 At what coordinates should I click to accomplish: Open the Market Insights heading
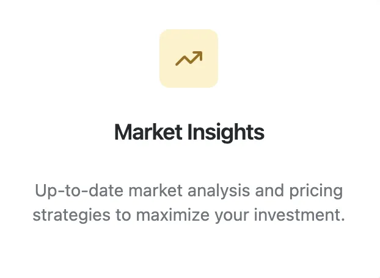(x=189, y=132)
